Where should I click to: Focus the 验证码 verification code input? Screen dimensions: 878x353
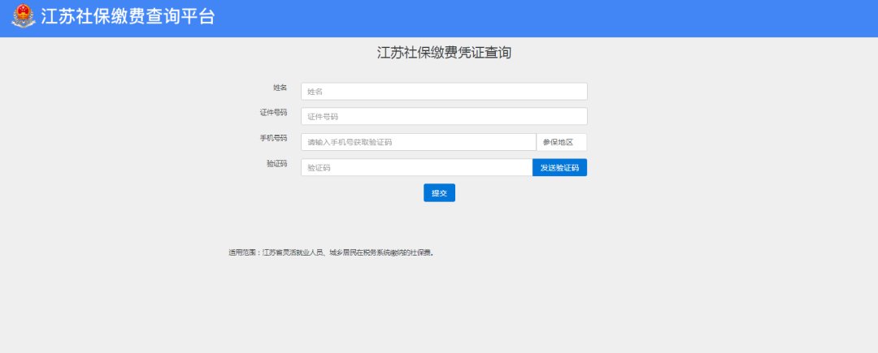pyautogui.click(x=416, y=167)
